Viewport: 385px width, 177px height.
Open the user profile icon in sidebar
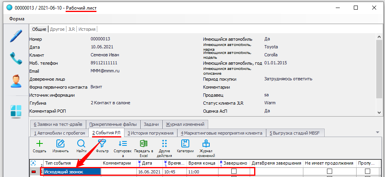(16, 81)
